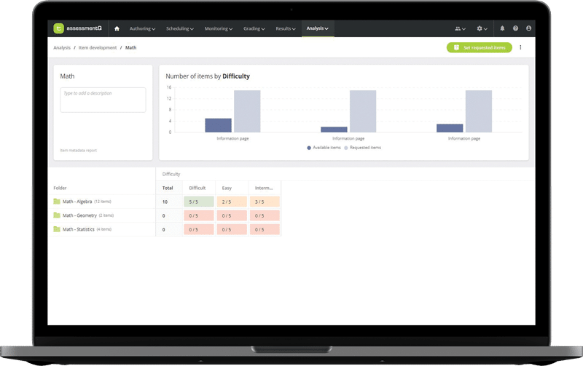The image size is (583, 366).
Task: Click the Math - Statistics folder icon
Action: (x=57, y=229)
